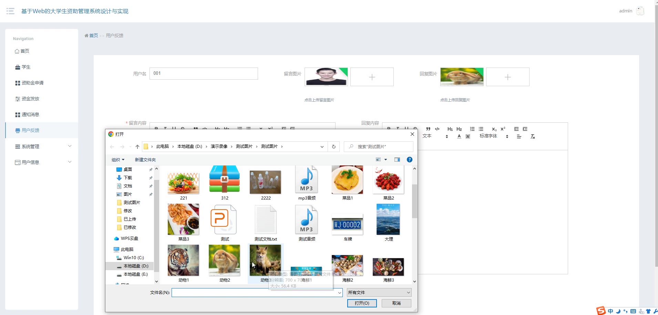Expand the 系统管理 submenu
This screenshot has height=315, width=658.
point(42,146)
